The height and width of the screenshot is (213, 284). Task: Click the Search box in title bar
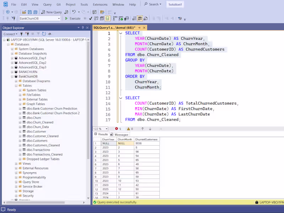153,4
